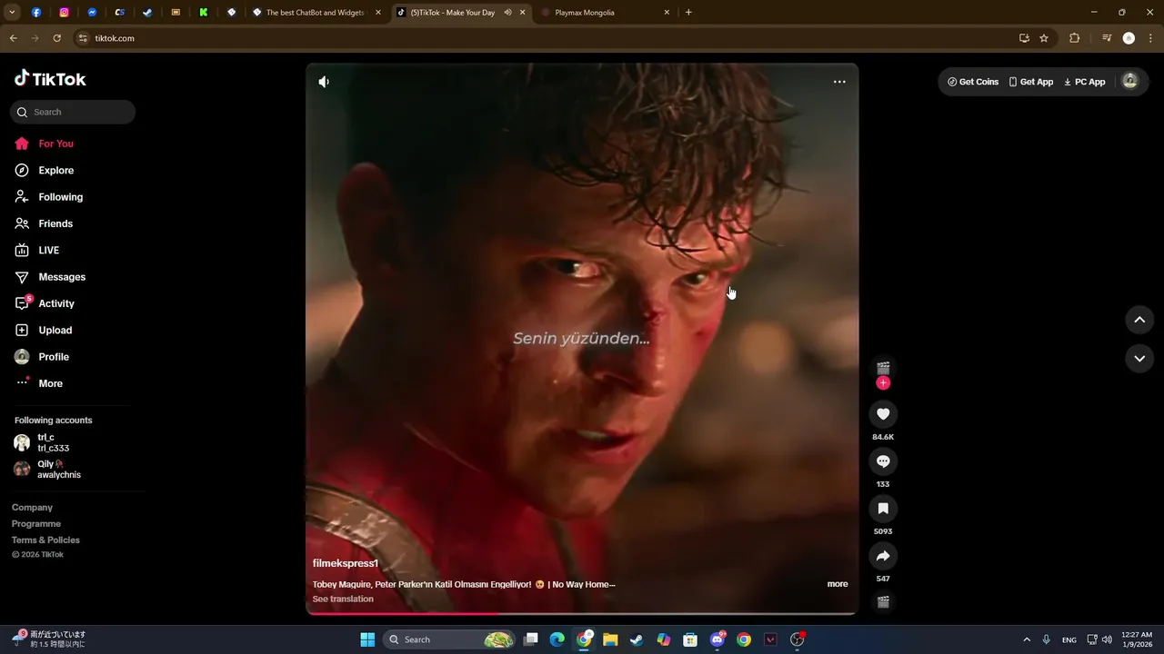Image resolution: width=1164 pixels, height=654 pixels.
Task: Show hidden system tray icons
Action: [x=1027, y=639]
